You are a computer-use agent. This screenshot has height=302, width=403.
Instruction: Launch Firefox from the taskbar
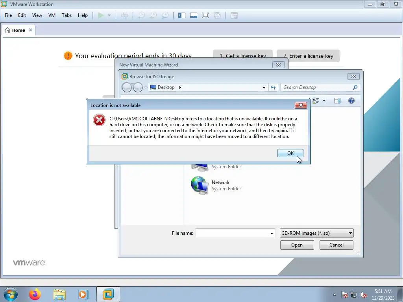[35, 294]
